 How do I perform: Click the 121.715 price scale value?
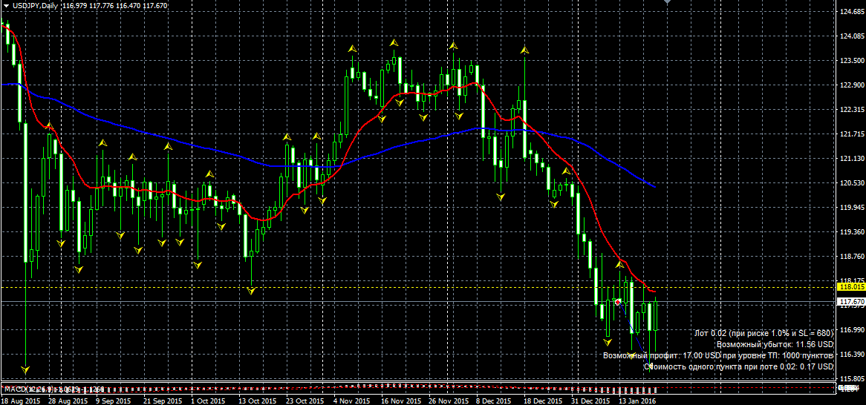tap(851, 134)
